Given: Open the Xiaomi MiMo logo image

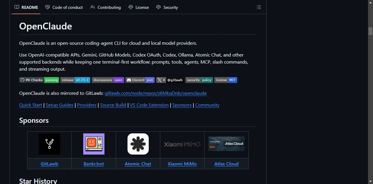Looking at the screenshot, I should pyautogui.click(x=182, y=144).
